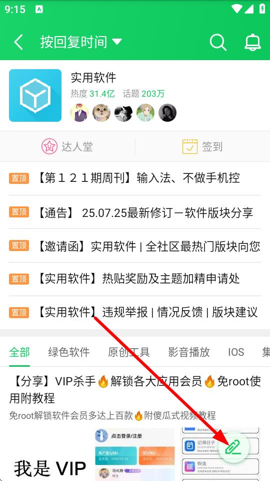Open the search magnifier icon

coord(218,42)
